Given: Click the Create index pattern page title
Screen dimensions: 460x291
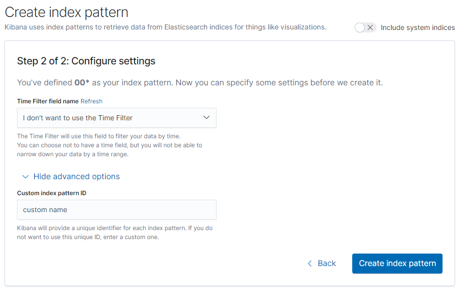Looking at the screenshot, I should 66,12.
